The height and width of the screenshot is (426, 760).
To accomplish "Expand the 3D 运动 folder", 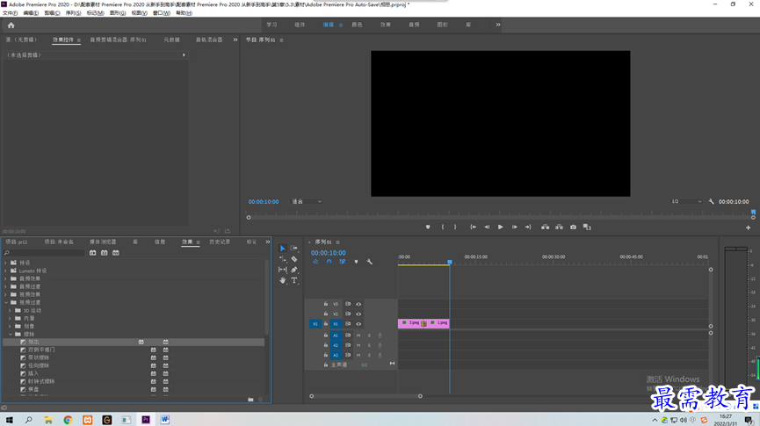I will pos(11,311).
